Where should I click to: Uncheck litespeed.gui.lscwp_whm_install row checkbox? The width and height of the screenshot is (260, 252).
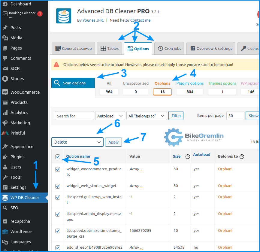tap(58, 197)
